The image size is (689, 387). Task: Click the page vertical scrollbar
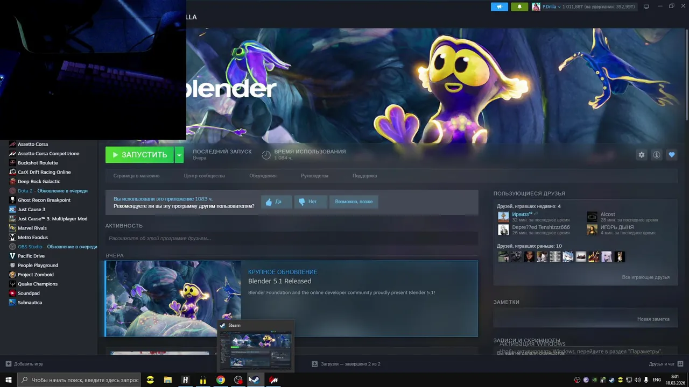click(x=687, y=75)
